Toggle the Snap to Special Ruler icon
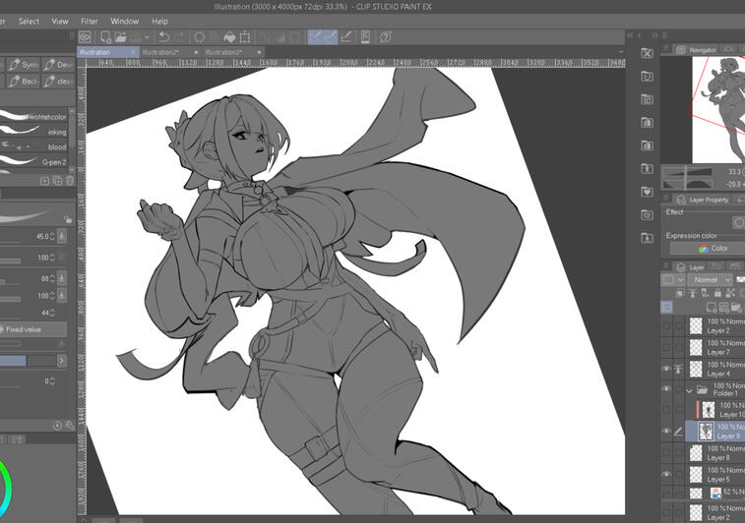The width and height of the screenshot is (745, 523). pyautogui.click(x=331, y=36)
